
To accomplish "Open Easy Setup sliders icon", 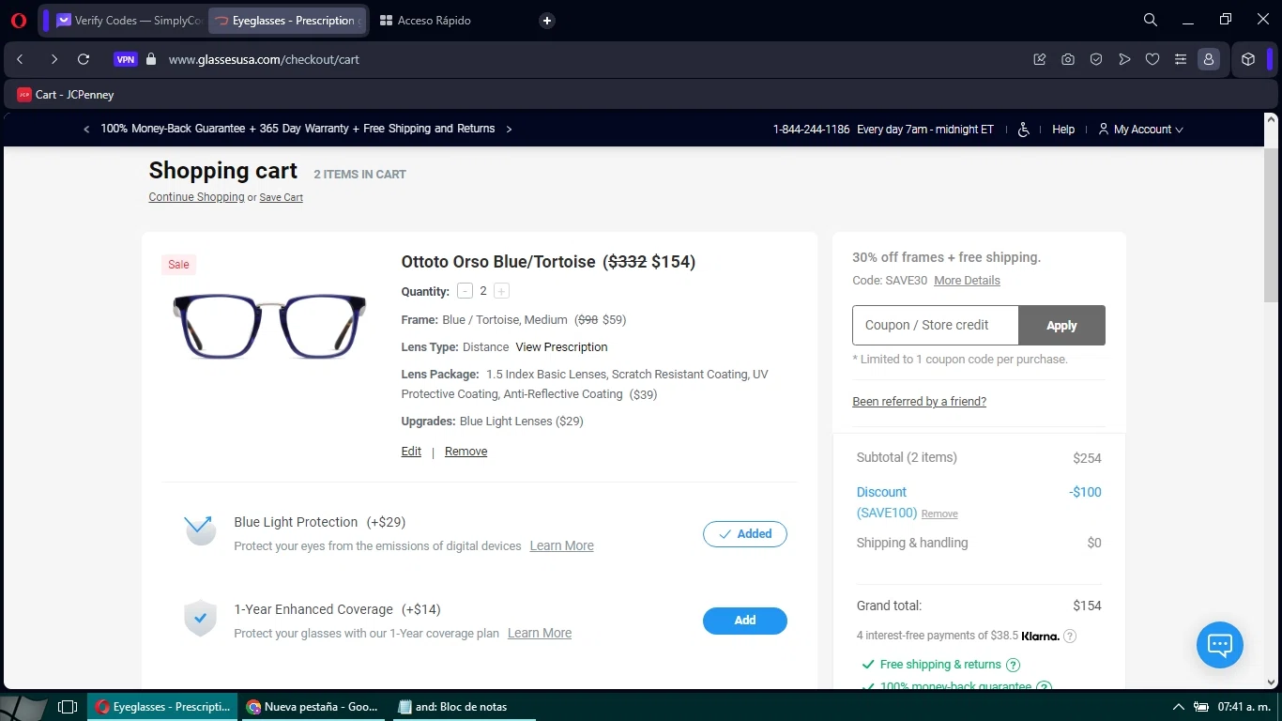I will click(x=1181, y=59).
